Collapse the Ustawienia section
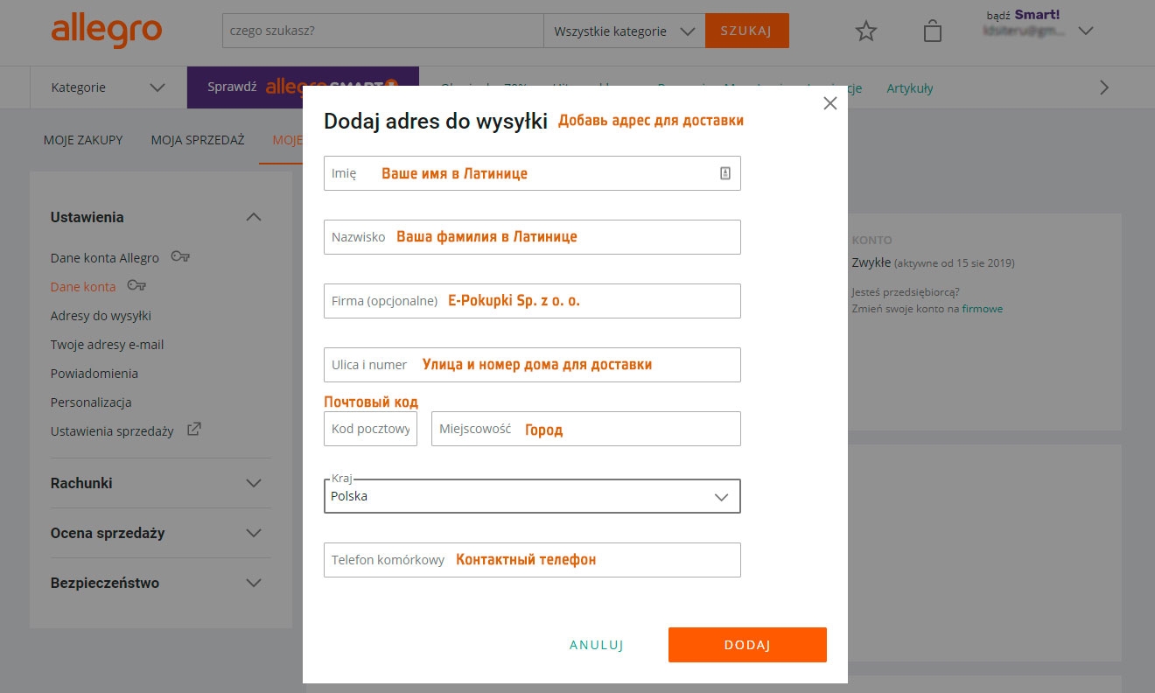Screen dimensions: 1155x693 [x=254, y=216]
